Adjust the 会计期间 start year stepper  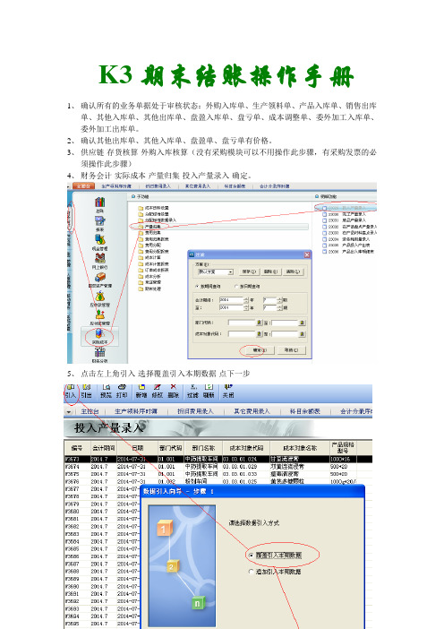click(246, 299)
